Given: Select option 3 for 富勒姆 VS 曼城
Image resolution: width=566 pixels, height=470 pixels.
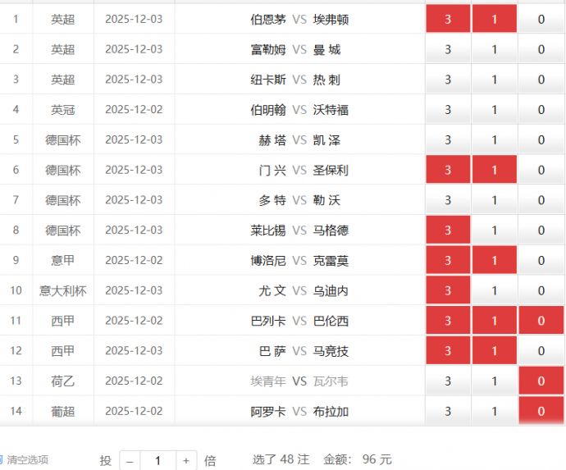Looking at the screenshot, I should pos(448,49).
